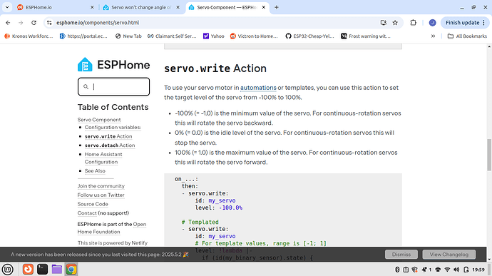Click the View Changelog button
The image size is (492, 276).
click(x=449, y=255)
